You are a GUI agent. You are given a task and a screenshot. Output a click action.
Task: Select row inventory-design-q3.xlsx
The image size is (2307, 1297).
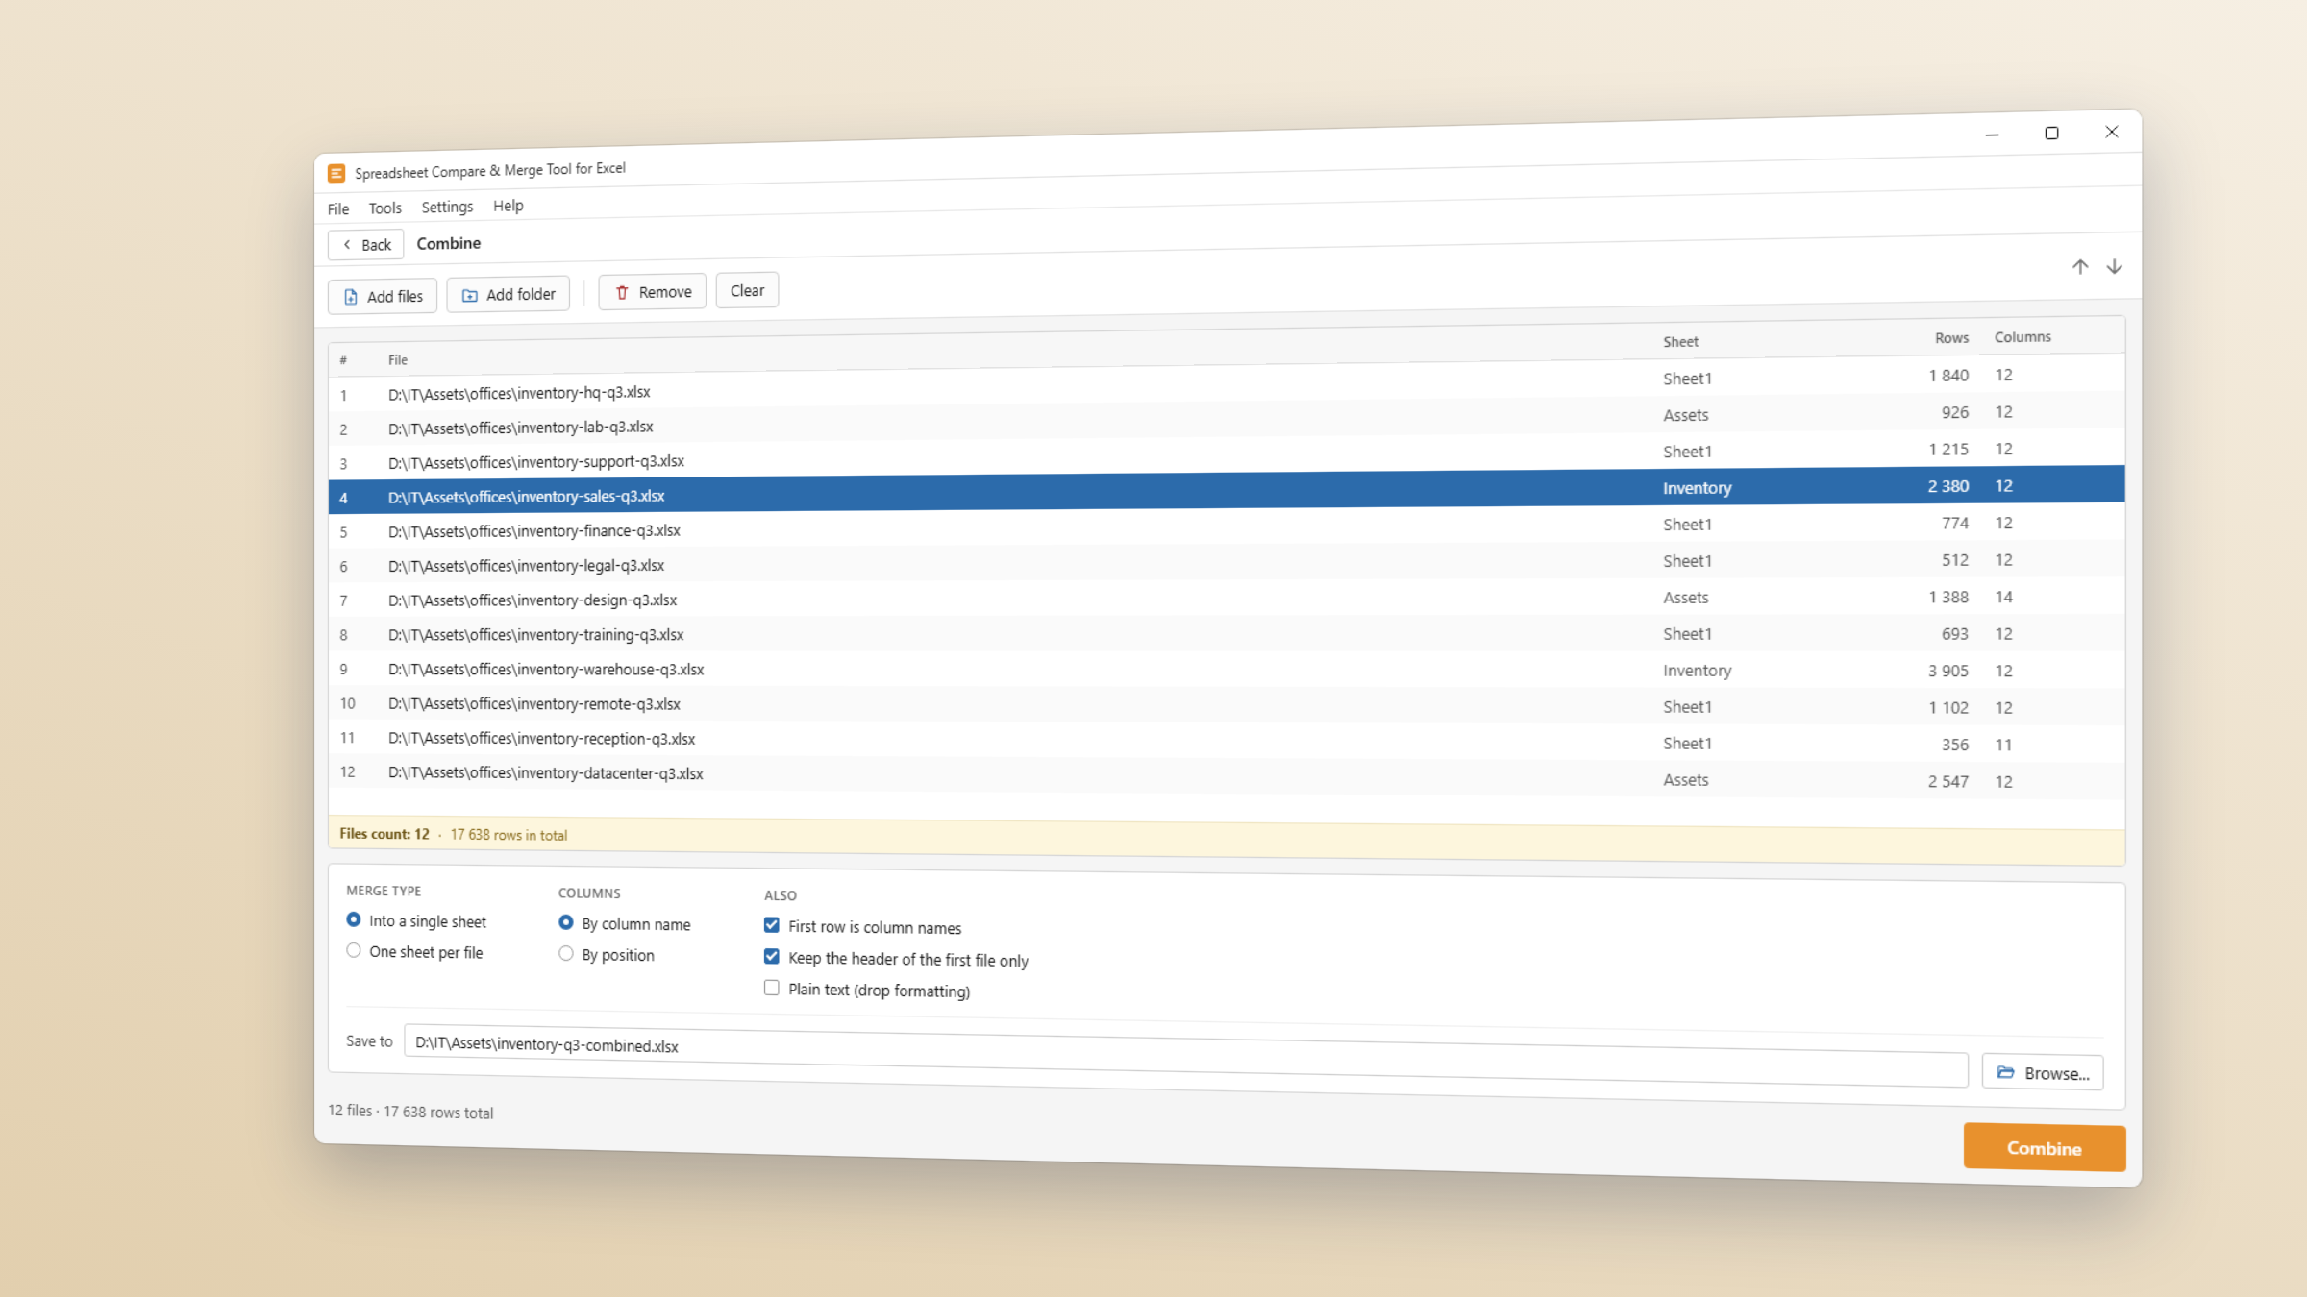pos(1227,599)
